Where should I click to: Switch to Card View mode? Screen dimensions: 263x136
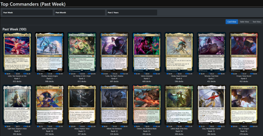coord(232,22)
